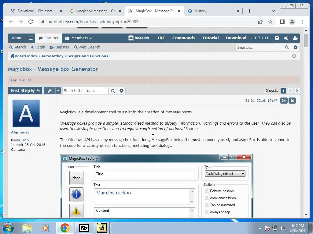Open the Tutorial navbar link
313x234 pixels.
(x=210, y=38)
